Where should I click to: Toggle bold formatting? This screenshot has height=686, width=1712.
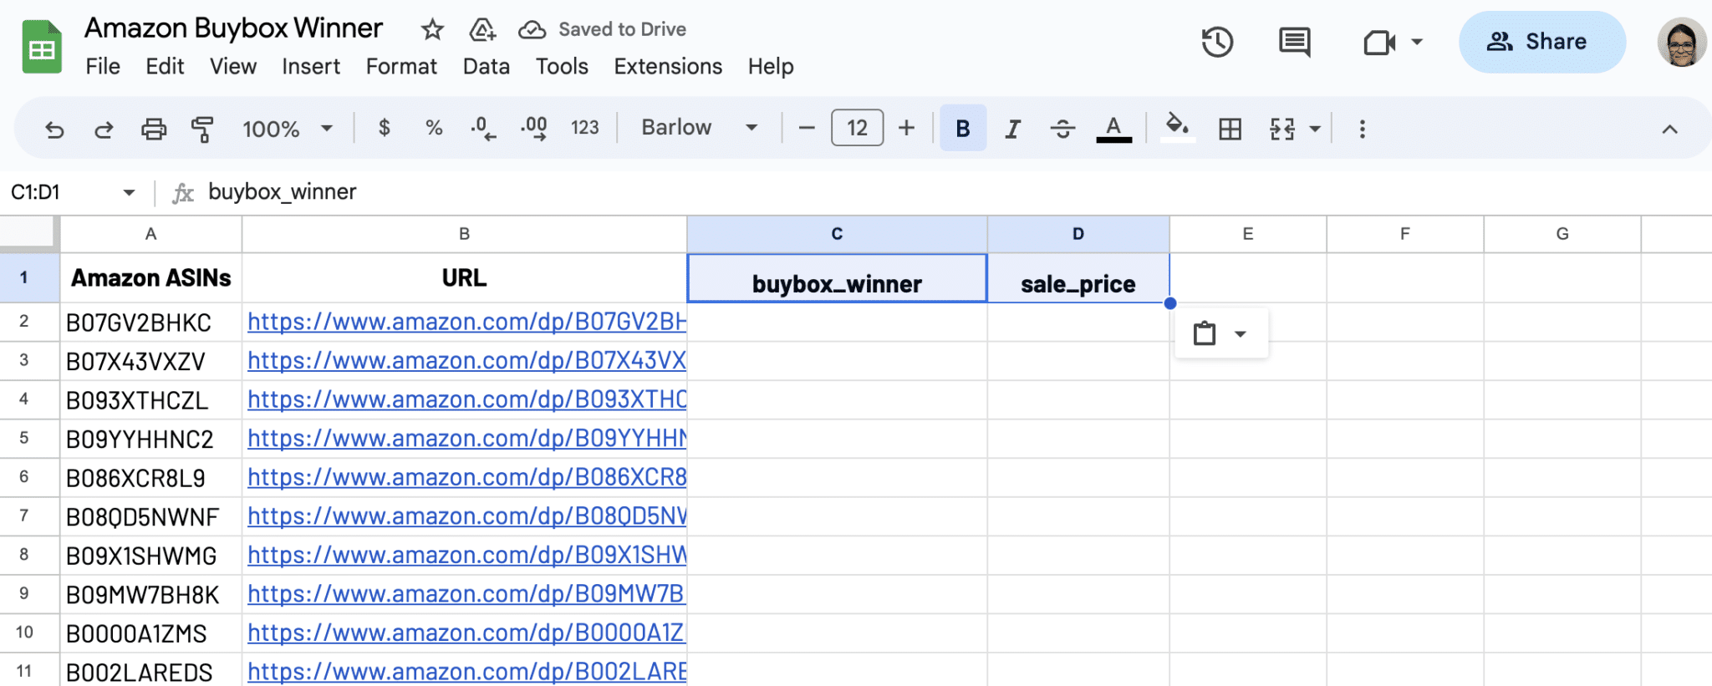[963, 128]
